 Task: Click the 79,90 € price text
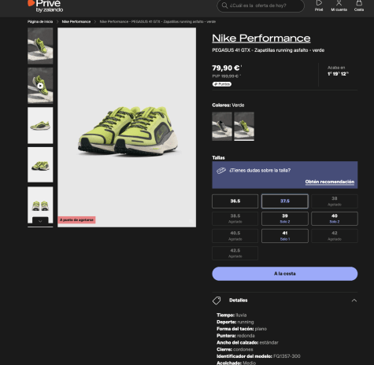[226, 68]
